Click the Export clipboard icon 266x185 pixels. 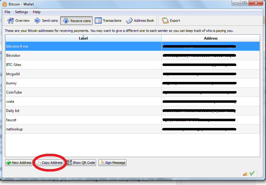(165, 21)
